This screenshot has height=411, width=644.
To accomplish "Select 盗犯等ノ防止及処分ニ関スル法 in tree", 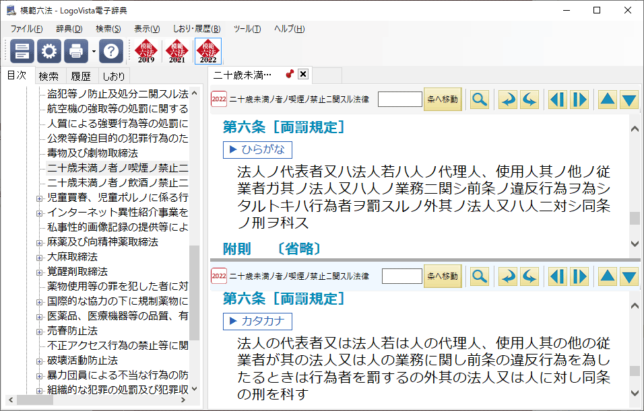I will (117, 94).
